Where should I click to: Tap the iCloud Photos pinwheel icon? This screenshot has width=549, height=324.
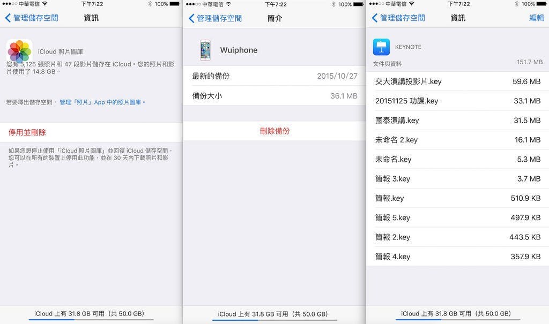pyautogui.click(x=19, y=51)
